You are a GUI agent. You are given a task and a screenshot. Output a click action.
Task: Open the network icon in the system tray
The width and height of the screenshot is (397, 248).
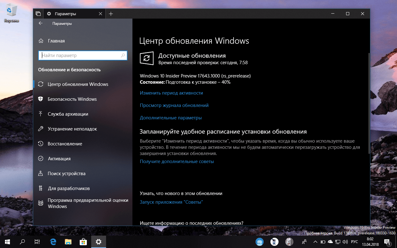338,242
